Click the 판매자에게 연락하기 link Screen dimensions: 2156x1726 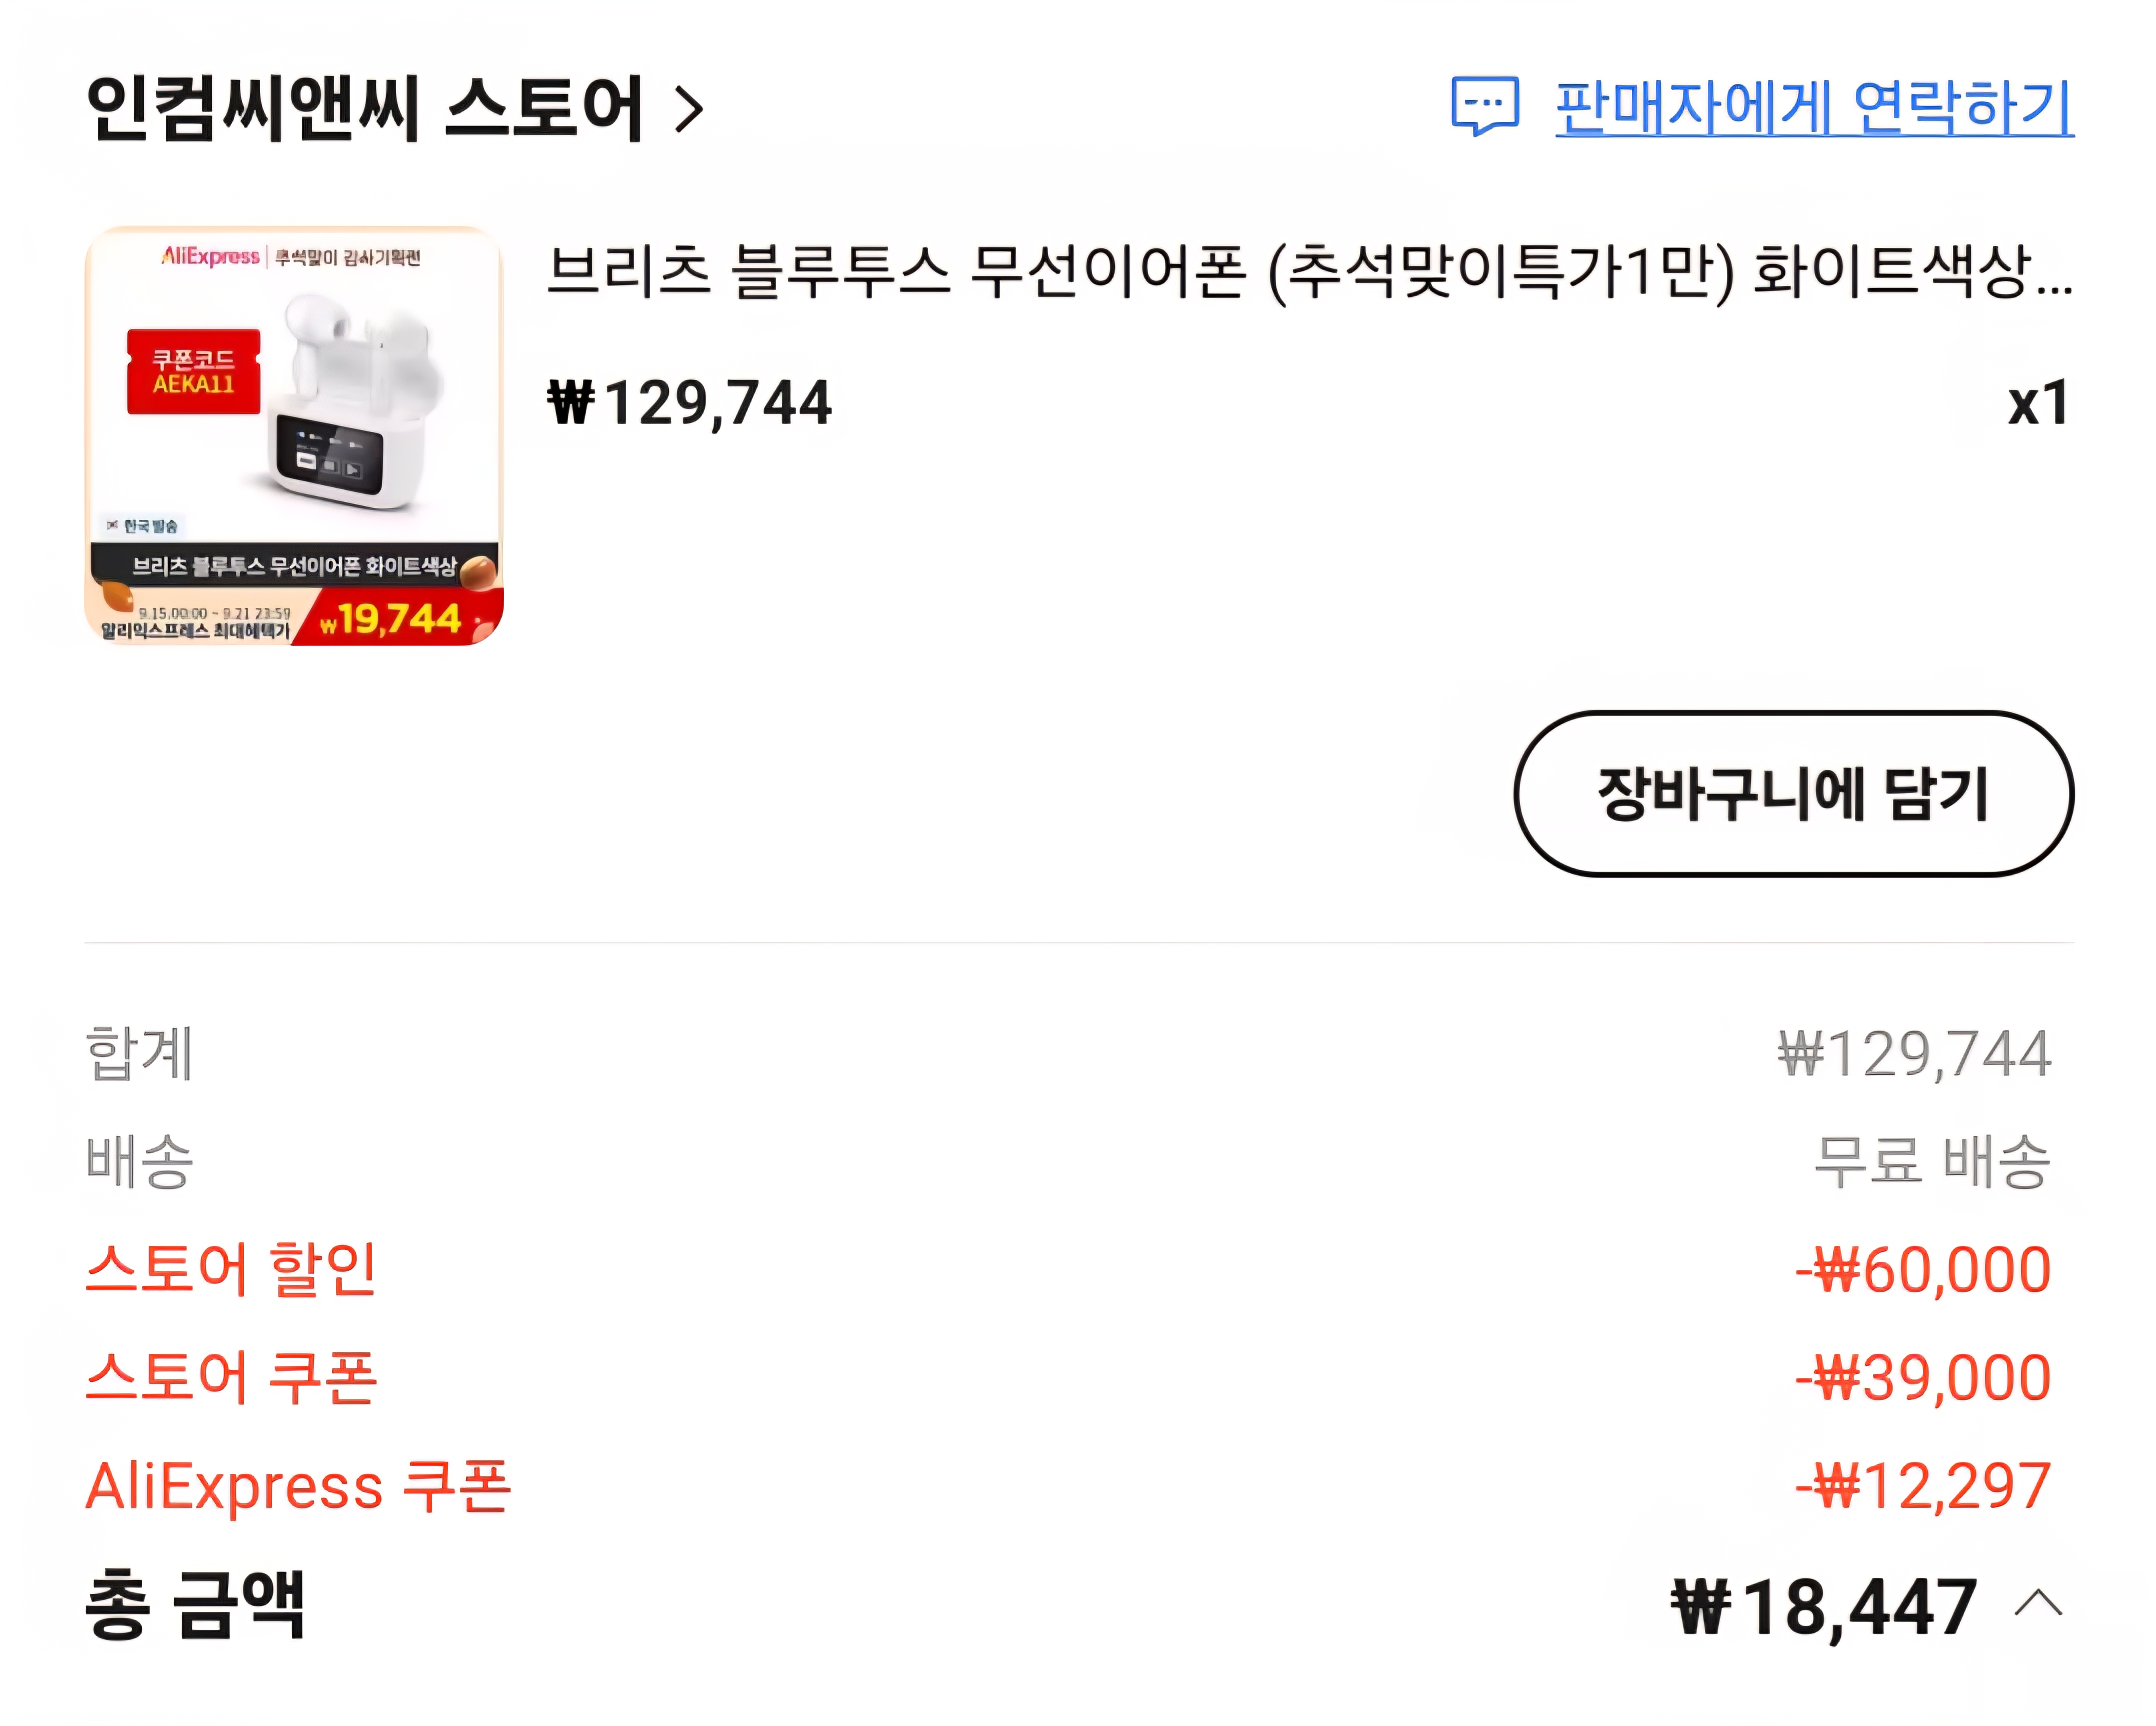coord(1813,107)
